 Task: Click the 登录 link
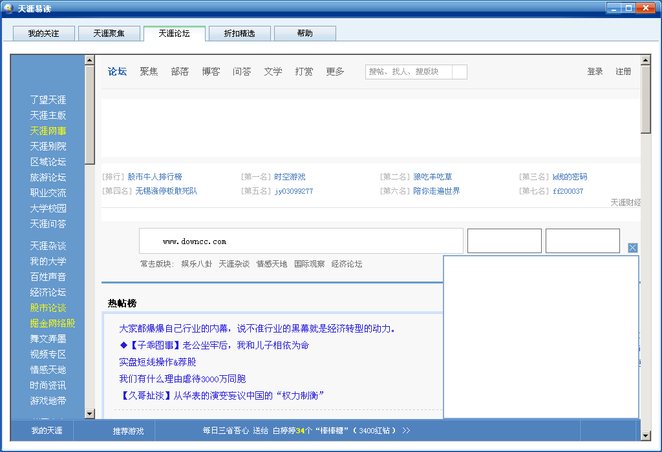pyautogui.click(x=595, y=72)
